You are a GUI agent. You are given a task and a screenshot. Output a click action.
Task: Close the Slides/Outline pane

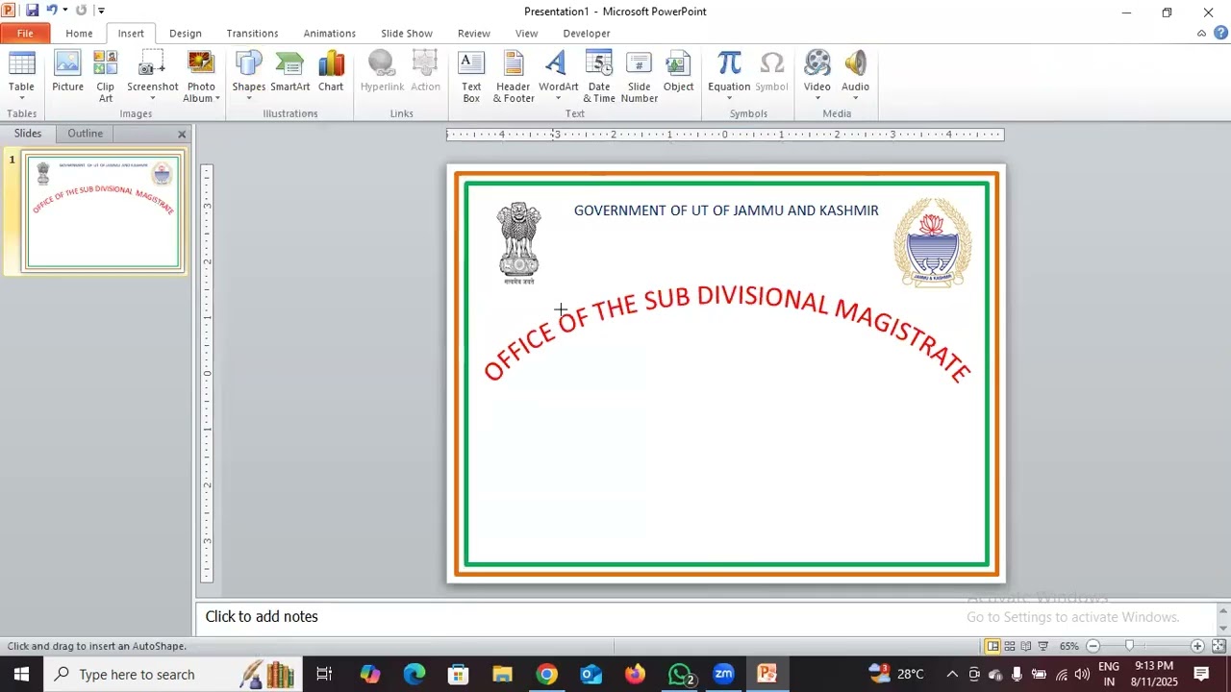point(182,135)
